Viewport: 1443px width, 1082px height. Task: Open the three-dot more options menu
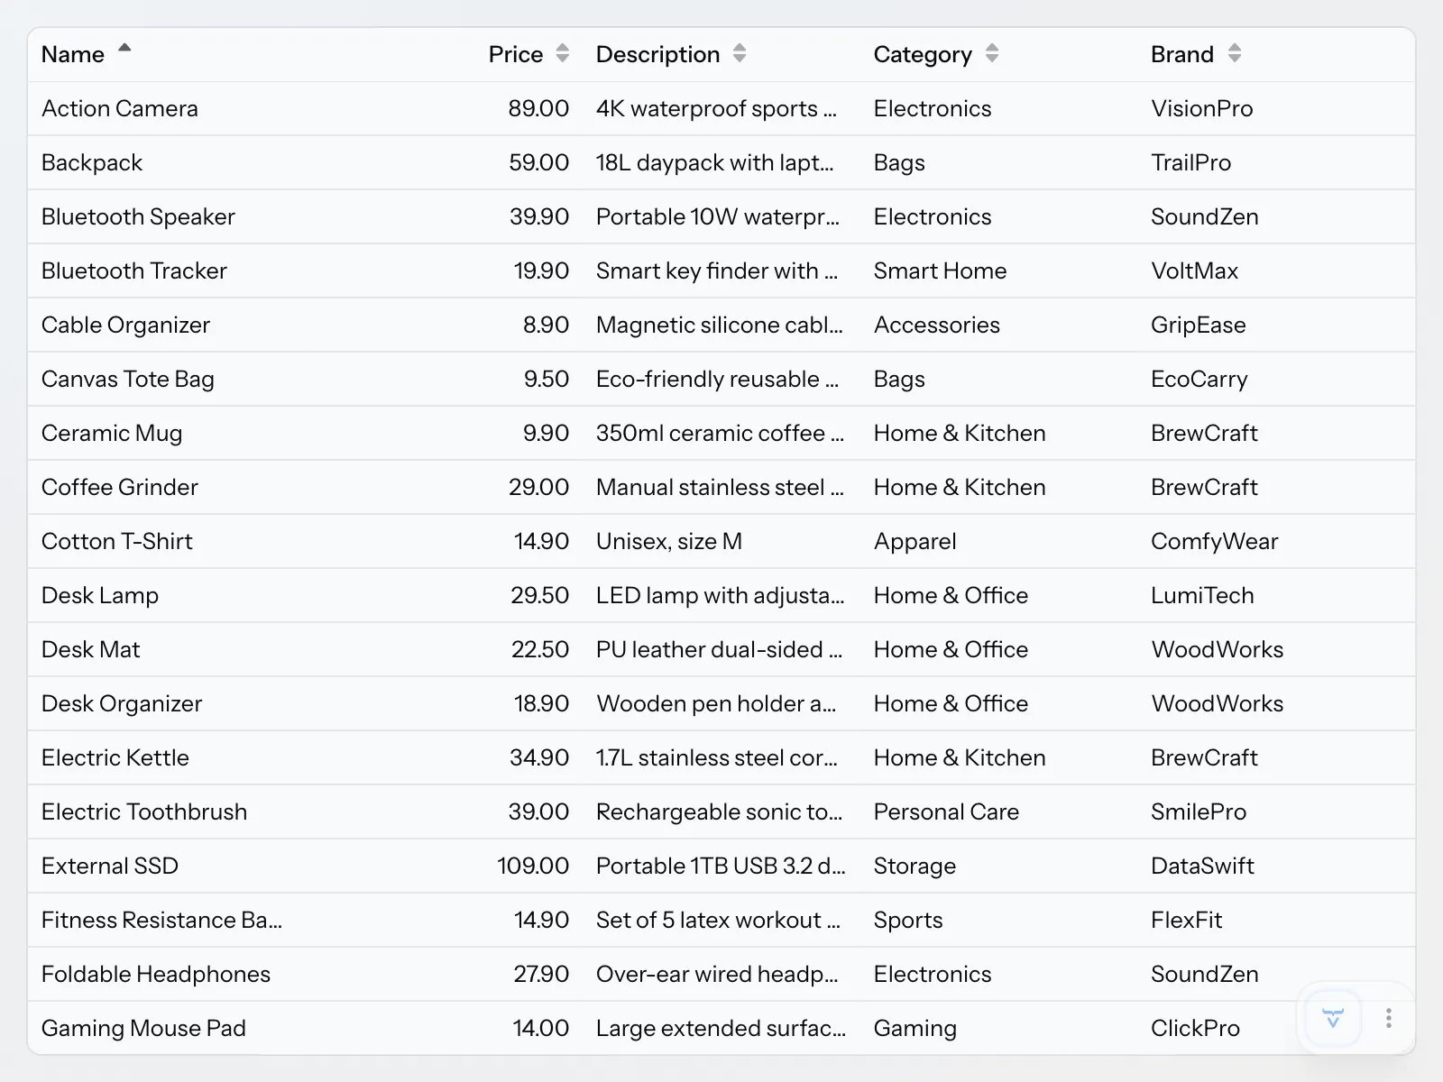[x=1389, y=1019]
